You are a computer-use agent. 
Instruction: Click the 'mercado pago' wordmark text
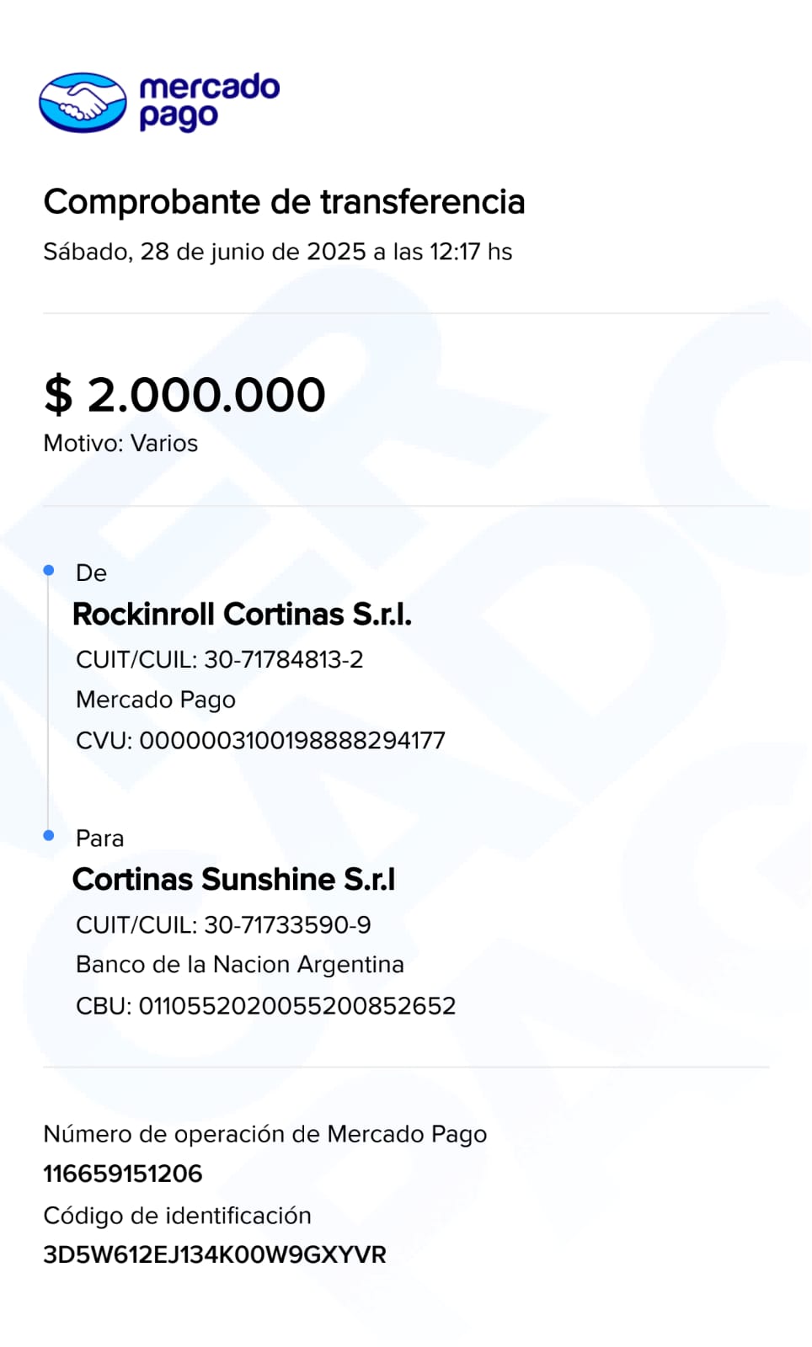(x=208, y=101)
